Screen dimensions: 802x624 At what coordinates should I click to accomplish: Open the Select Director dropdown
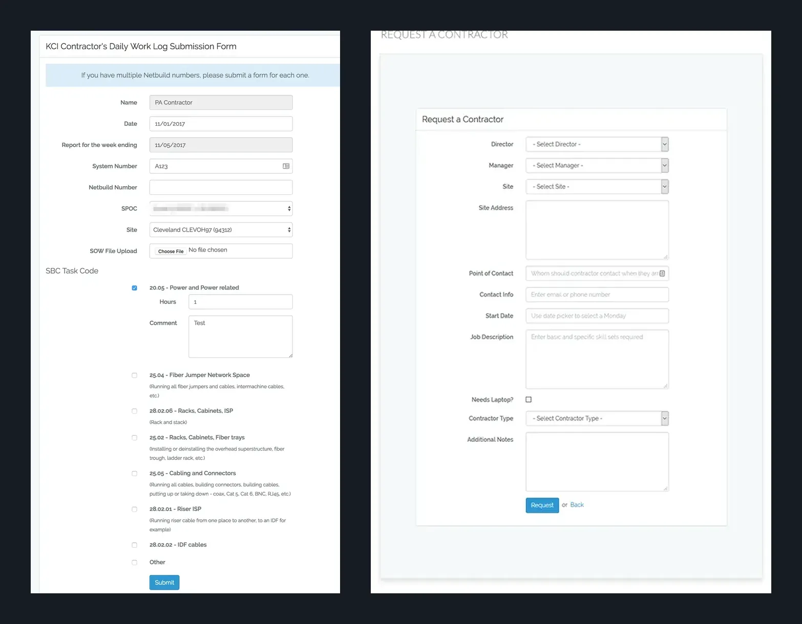tap(597, 144)
